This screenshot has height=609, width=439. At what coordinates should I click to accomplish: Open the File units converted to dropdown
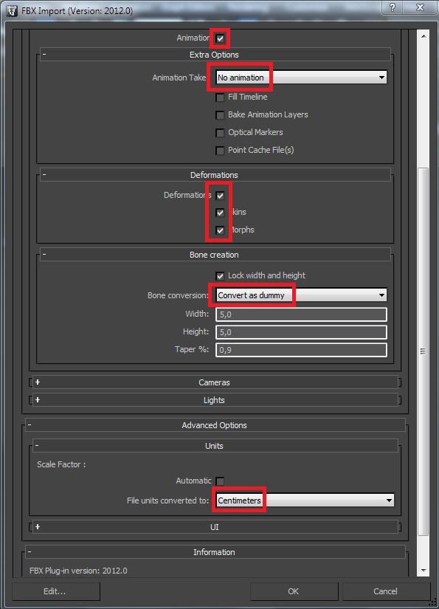[305, 500]
